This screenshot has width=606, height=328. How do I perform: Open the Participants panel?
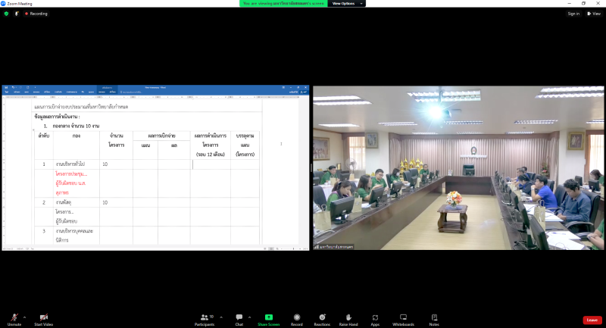[204, 317]
